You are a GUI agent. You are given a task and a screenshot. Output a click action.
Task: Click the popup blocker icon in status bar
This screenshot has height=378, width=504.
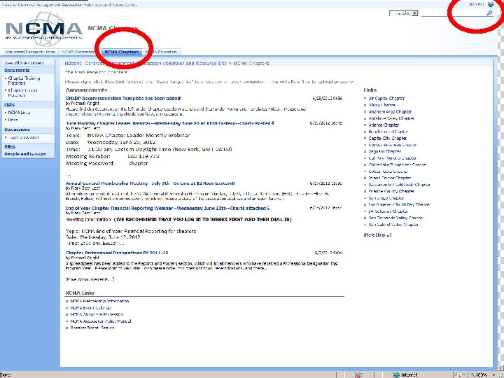(x=359, y=374)
